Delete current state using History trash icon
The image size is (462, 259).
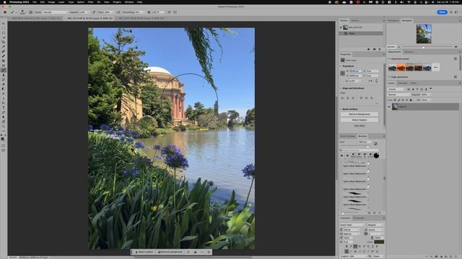click(380, 50)
